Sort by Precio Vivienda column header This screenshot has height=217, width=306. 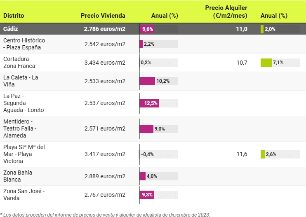tap(103, 16)
